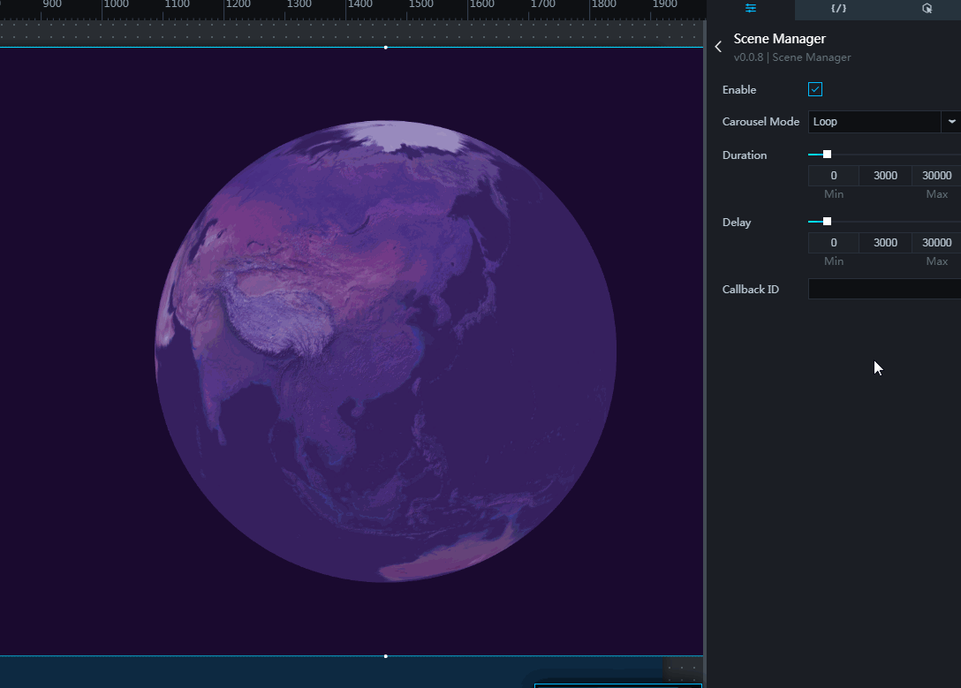The width and height of the screenshot is (961, 688).
Task: Click the Callback ID label
Action: pyautogui.click(x=750, y=289)
